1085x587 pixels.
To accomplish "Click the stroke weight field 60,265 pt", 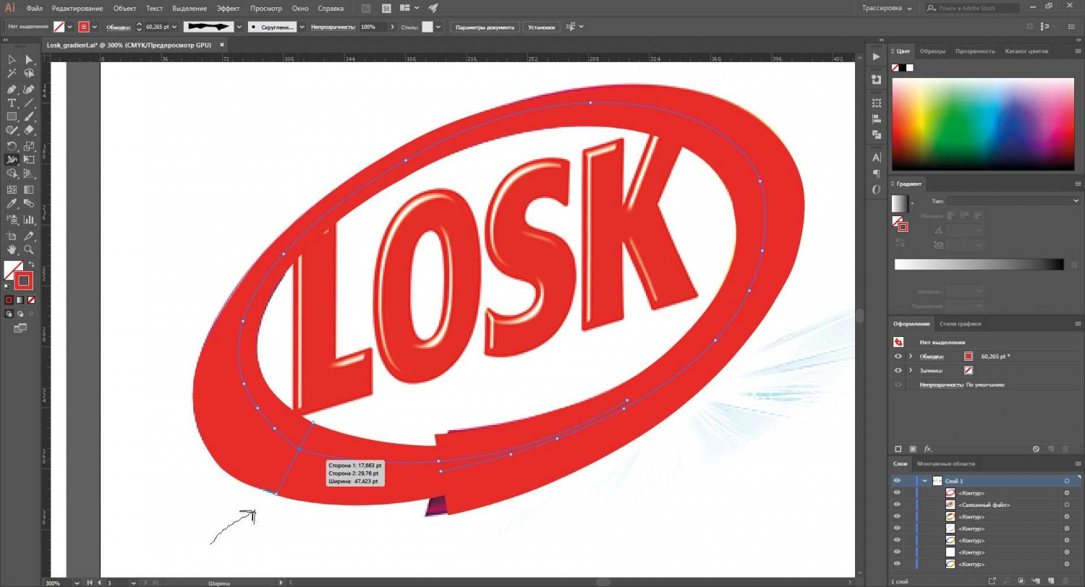I will coord(159,27).
